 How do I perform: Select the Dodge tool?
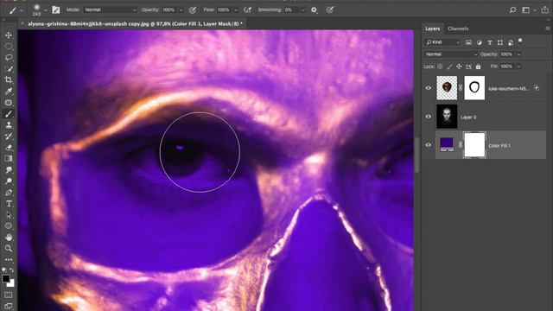pos(9,181)
